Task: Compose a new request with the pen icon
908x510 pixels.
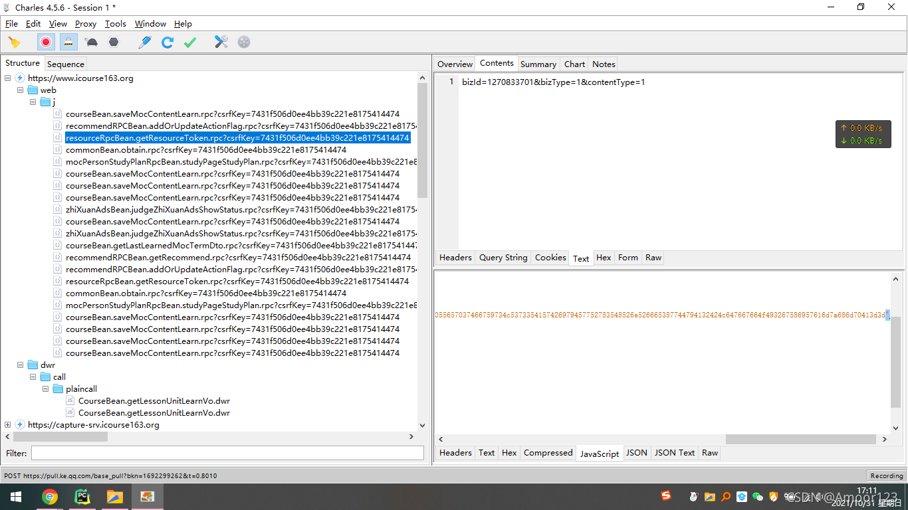Action: [x=145, y=42]
